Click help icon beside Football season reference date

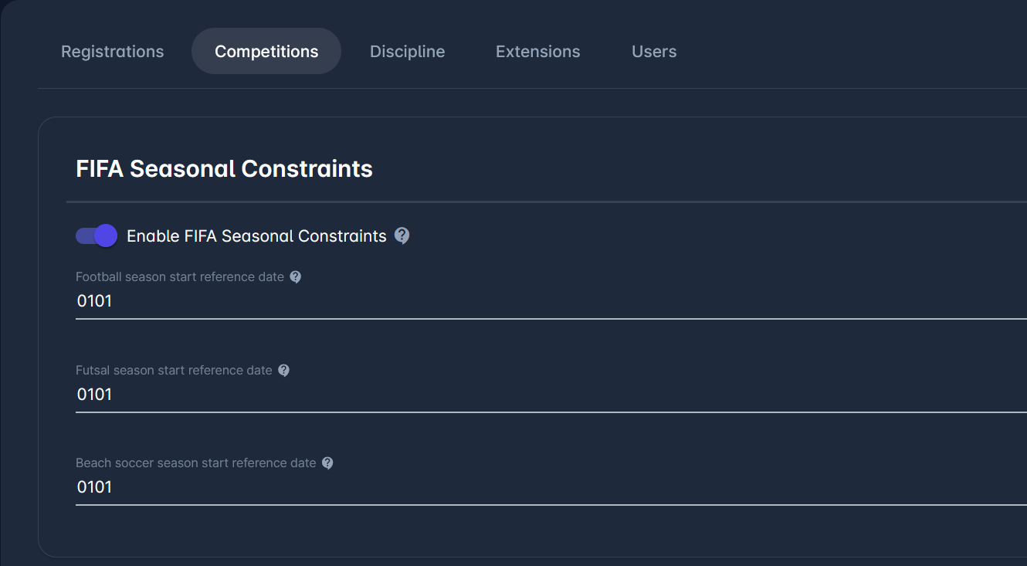click(x=295, y=276)
